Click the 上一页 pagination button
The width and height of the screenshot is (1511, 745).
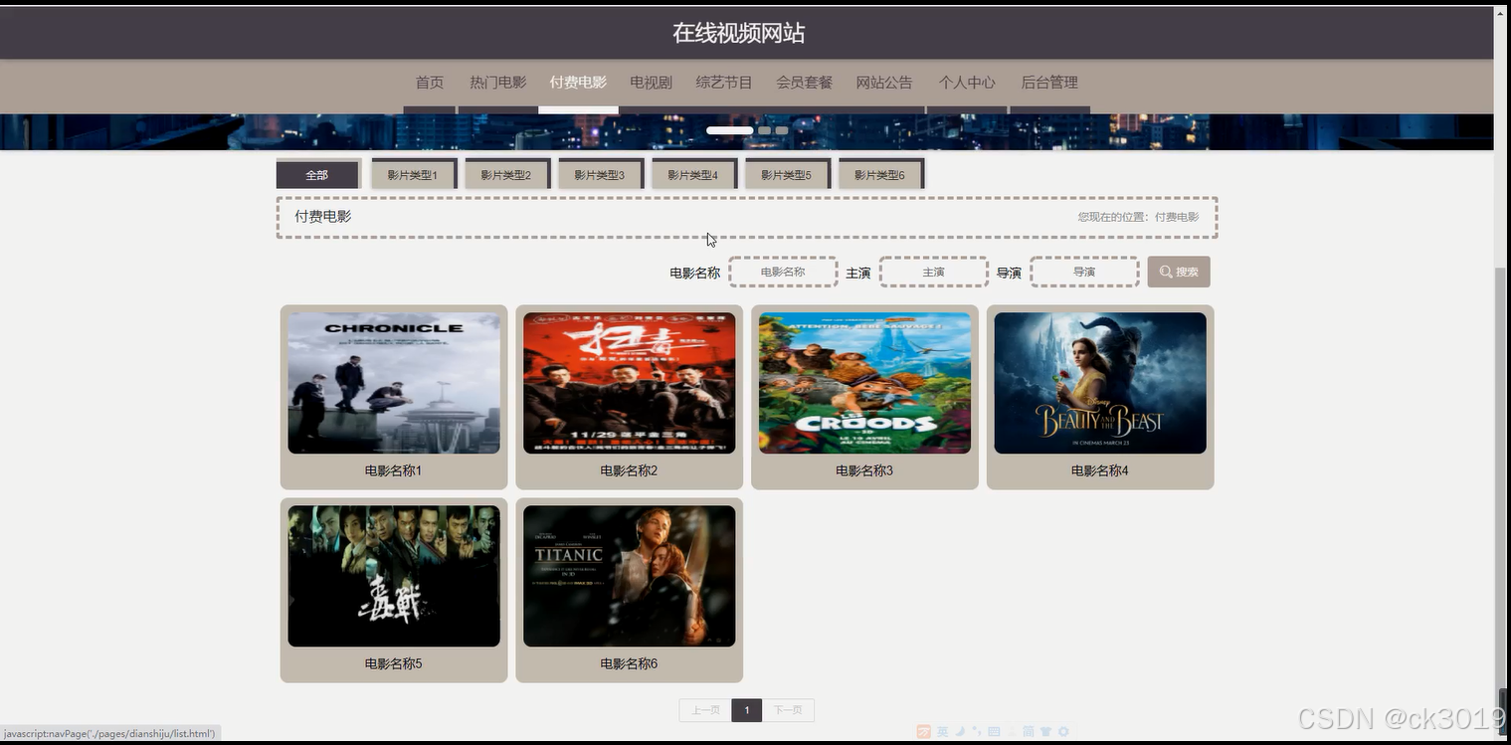pyautogui.click(x=705, y=710)
